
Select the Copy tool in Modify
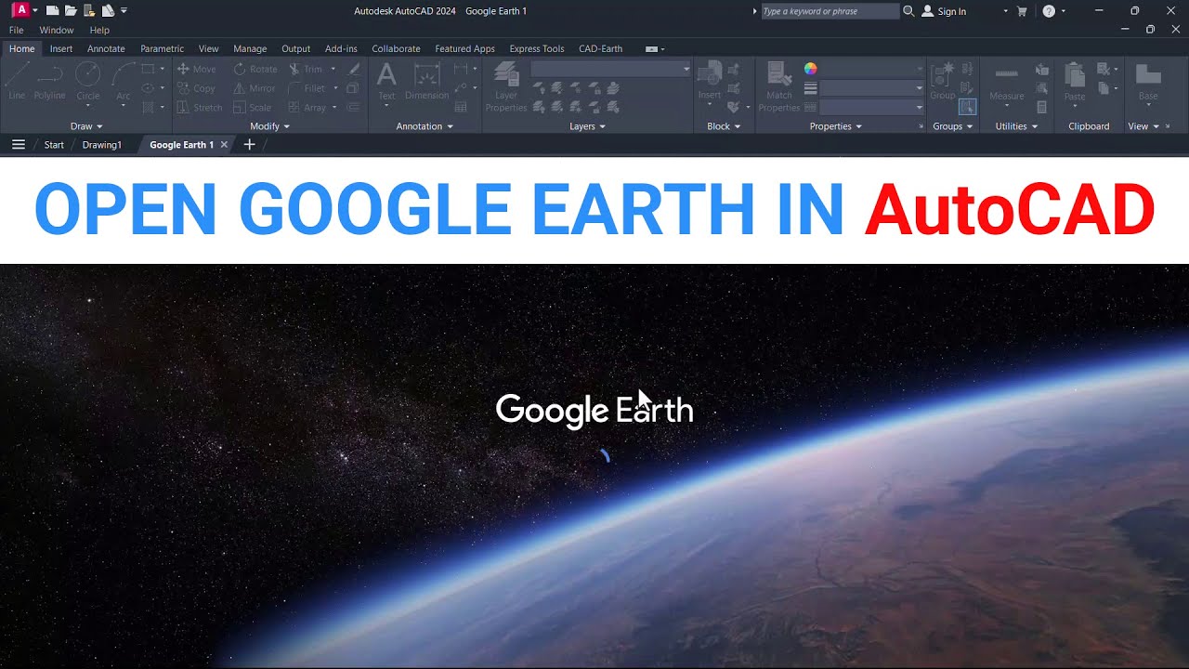[196, 88]
